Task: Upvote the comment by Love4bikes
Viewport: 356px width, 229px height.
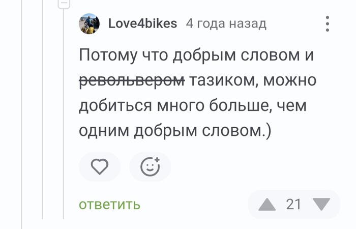Action: tap(267, 205)
